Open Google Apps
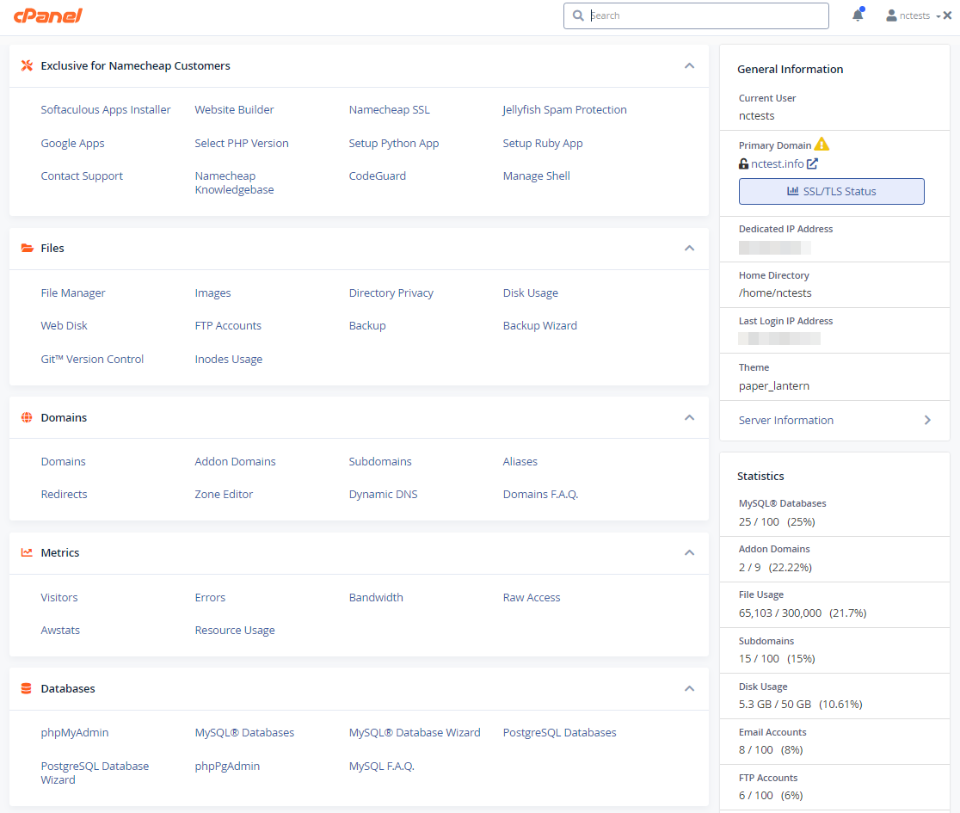 72,144
